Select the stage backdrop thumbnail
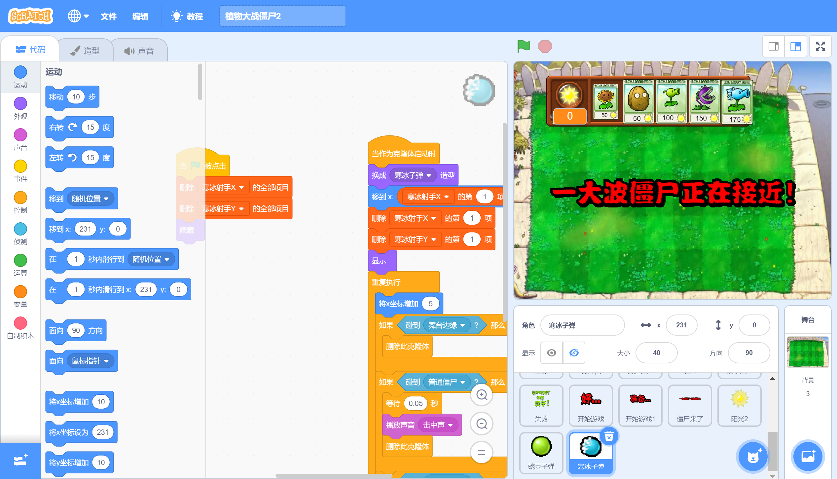 click(x=808, y=352)
